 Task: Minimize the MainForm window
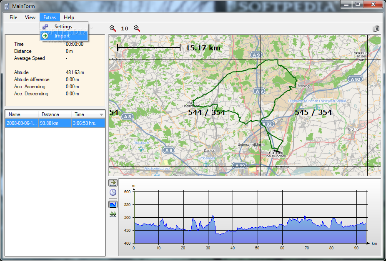[347, 4]
